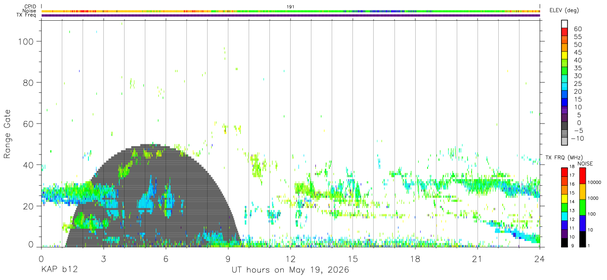Select the blue swatch in NOISE colorbar
The width and height of the screenshot is (607, 280).
(582, 223)
